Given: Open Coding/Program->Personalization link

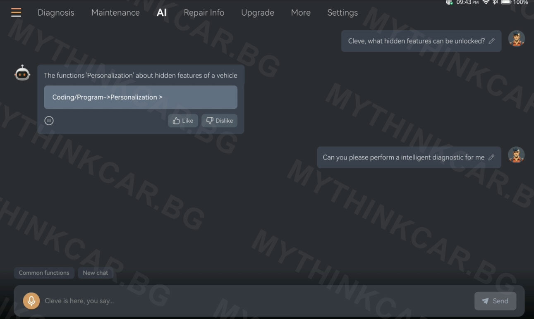Looking at the screenshot, I should coord(141,97).
